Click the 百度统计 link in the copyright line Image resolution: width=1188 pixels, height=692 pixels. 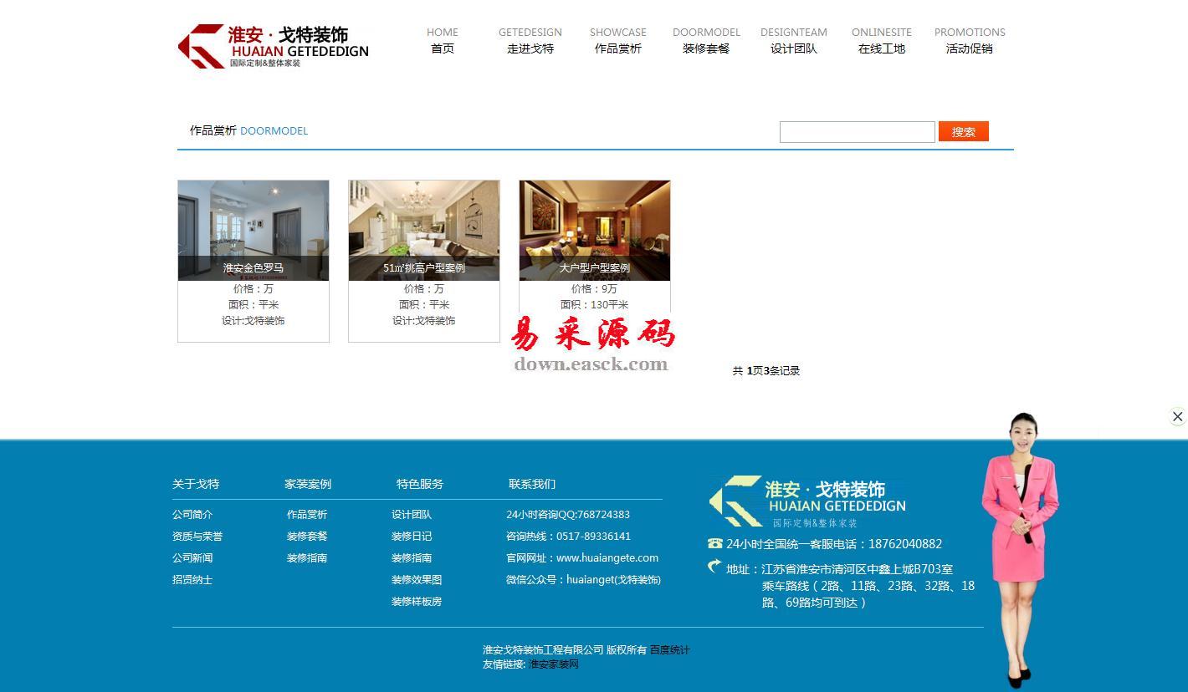click(670, 650)
